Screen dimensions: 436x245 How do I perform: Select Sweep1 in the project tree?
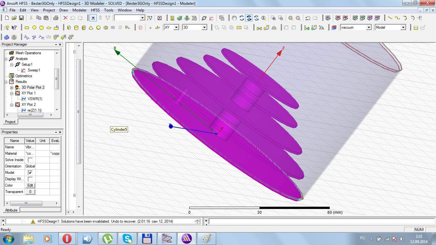34,70
